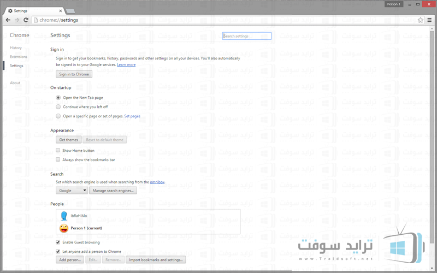Reload the page with the refresh icon

pos(26,20)
